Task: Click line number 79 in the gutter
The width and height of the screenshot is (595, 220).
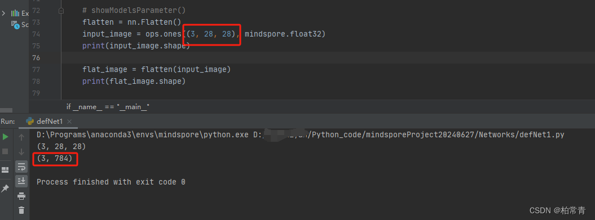Action: pos(37,93)
